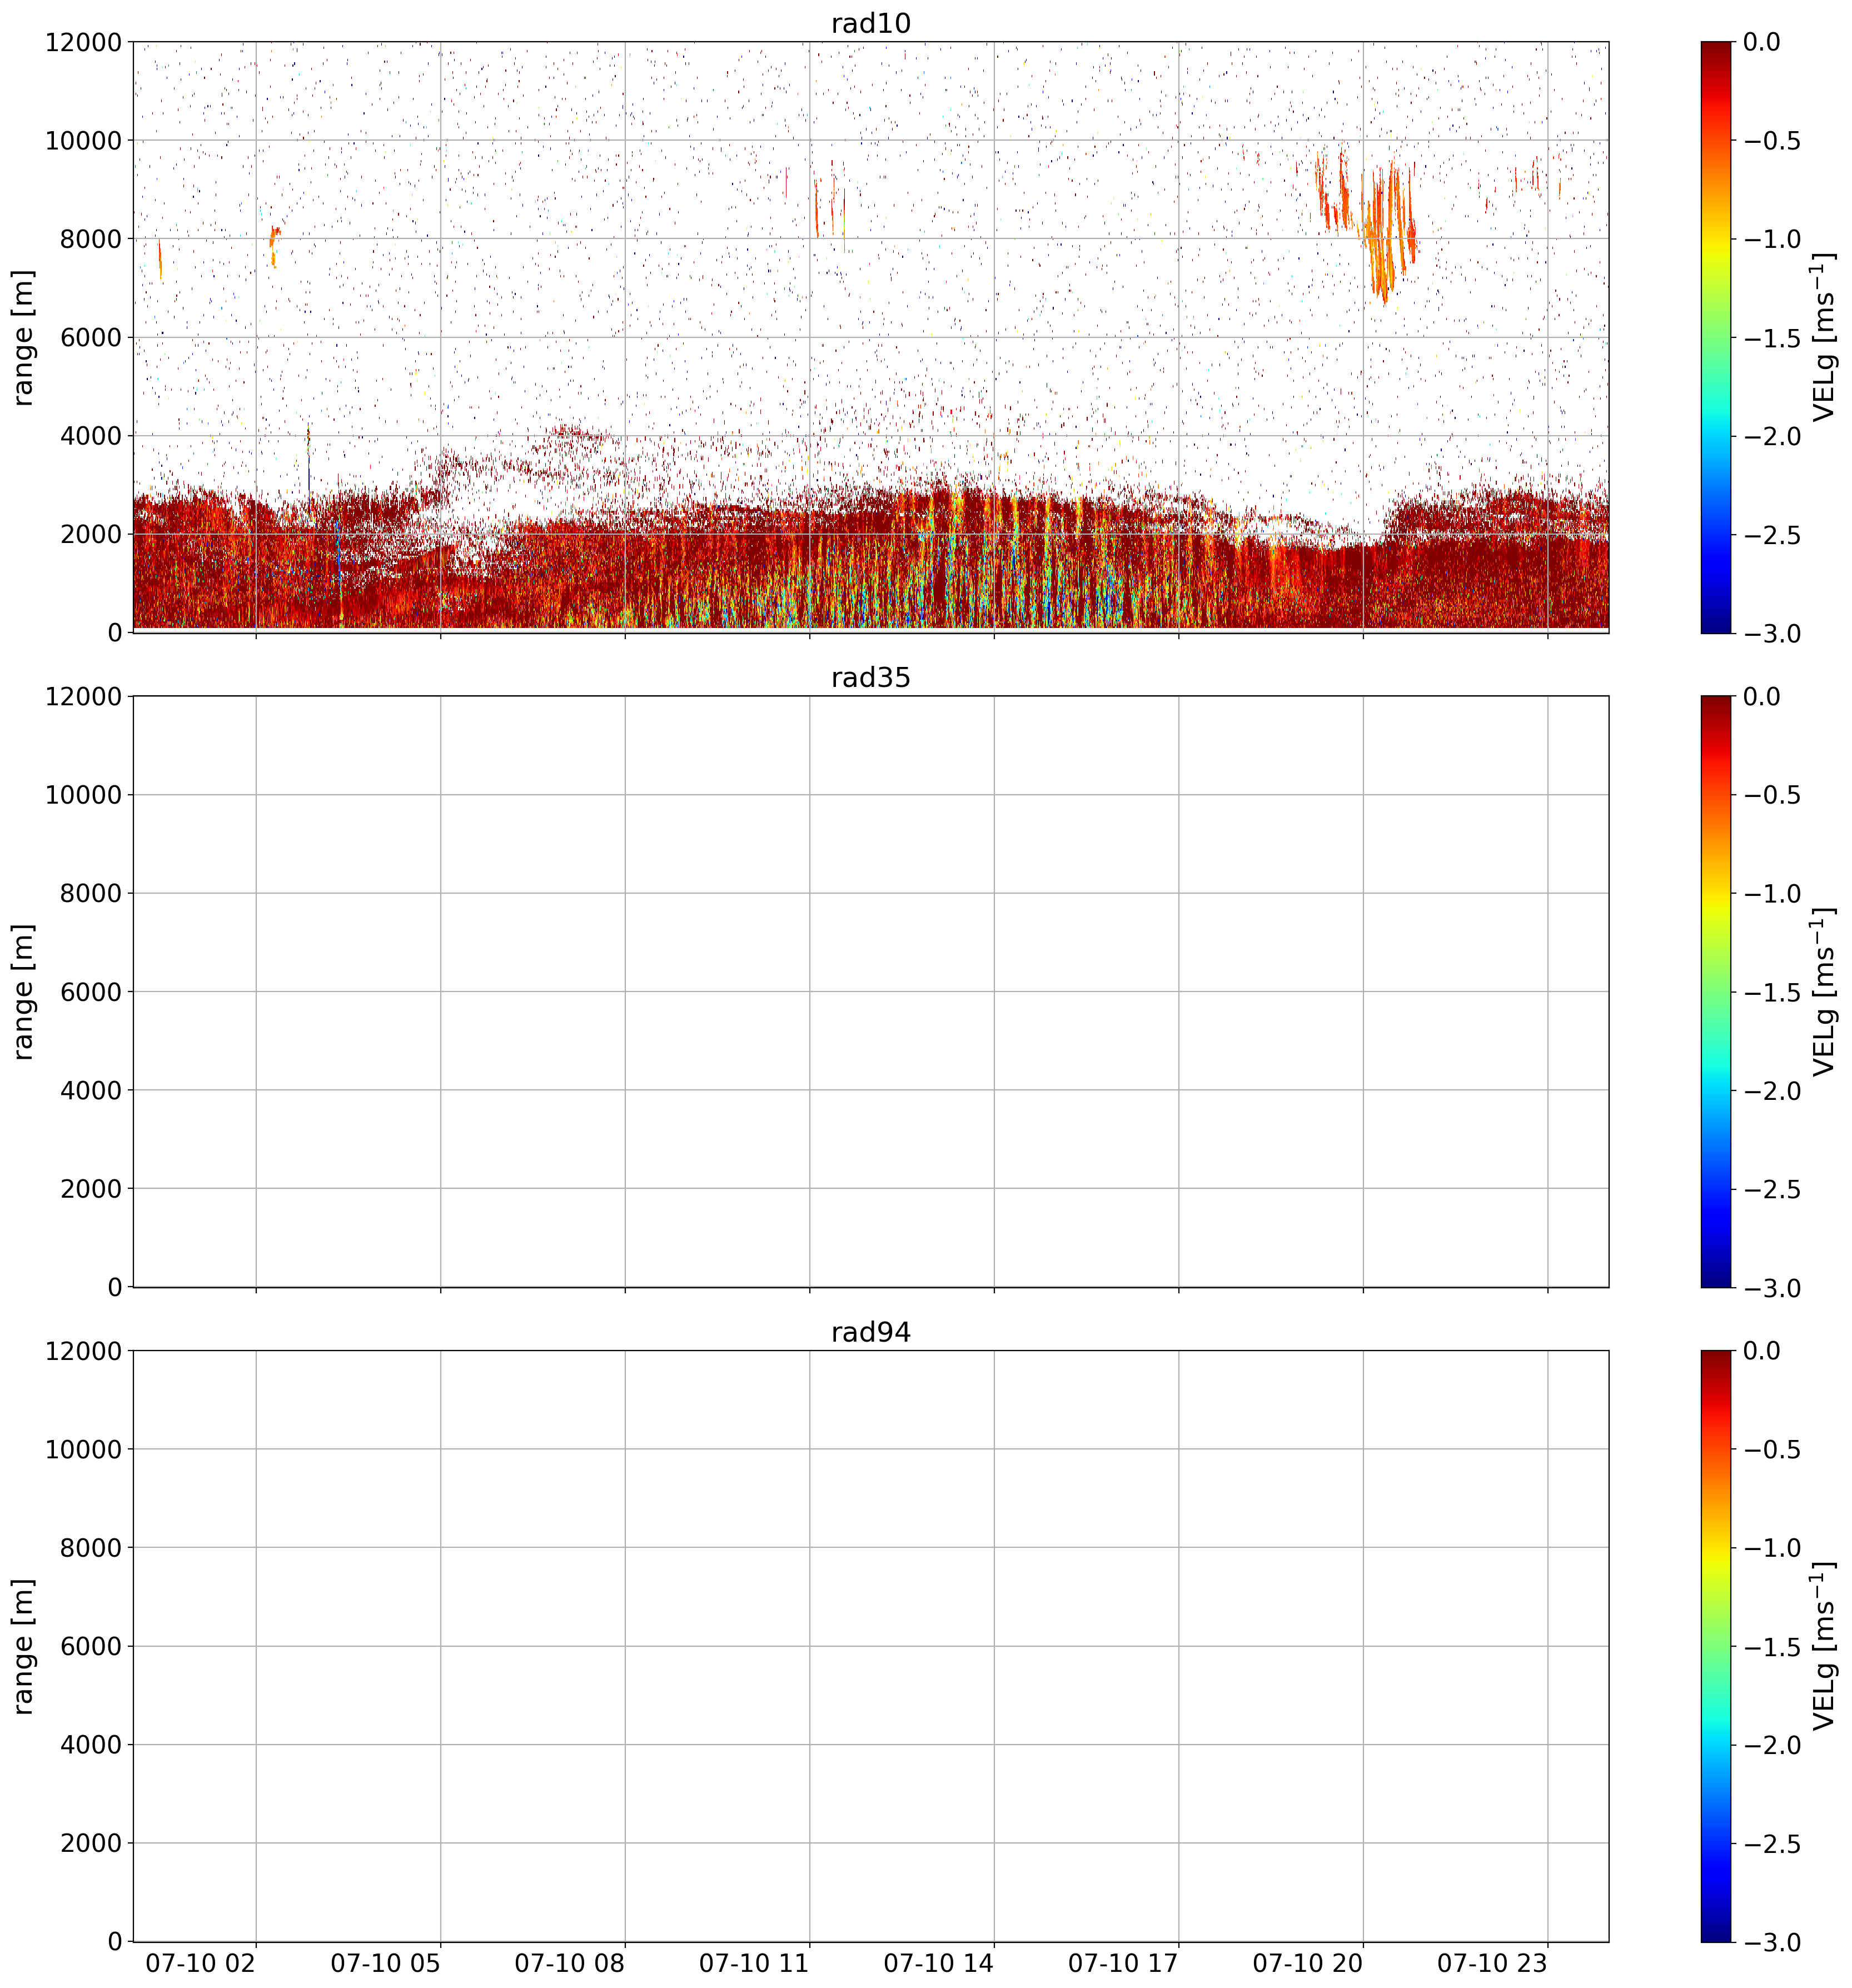The width and height of the screenshot is (1852, 1988).
Task: Click "range [m]" axis label of rad35 panel
Action: (x=23, y=991)
